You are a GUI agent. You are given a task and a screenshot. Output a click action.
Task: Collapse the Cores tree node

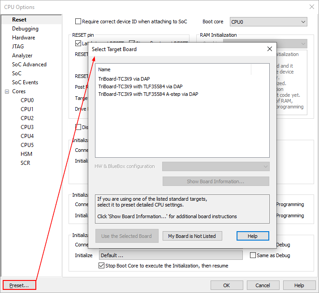(x=7, y=91)
